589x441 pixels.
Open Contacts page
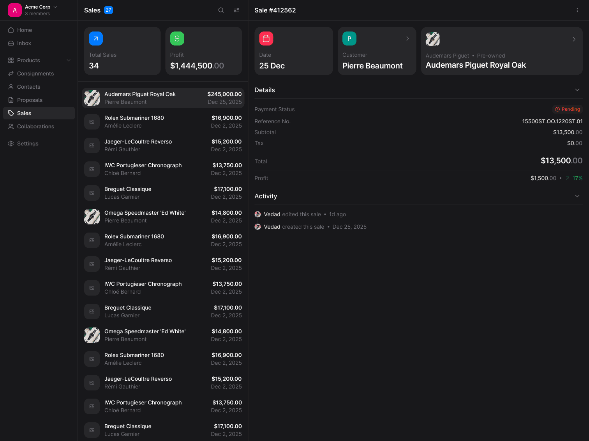click(39, 87)
